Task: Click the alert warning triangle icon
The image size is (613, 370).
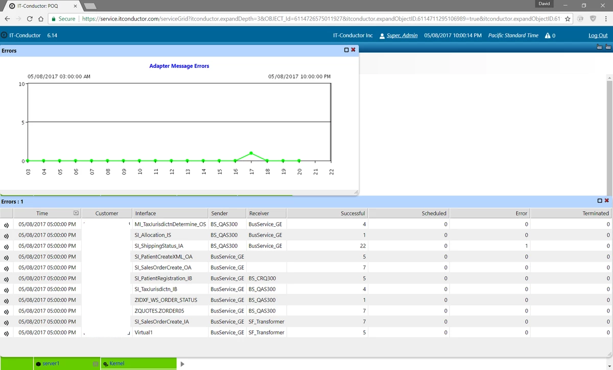Action: point(548,36)
